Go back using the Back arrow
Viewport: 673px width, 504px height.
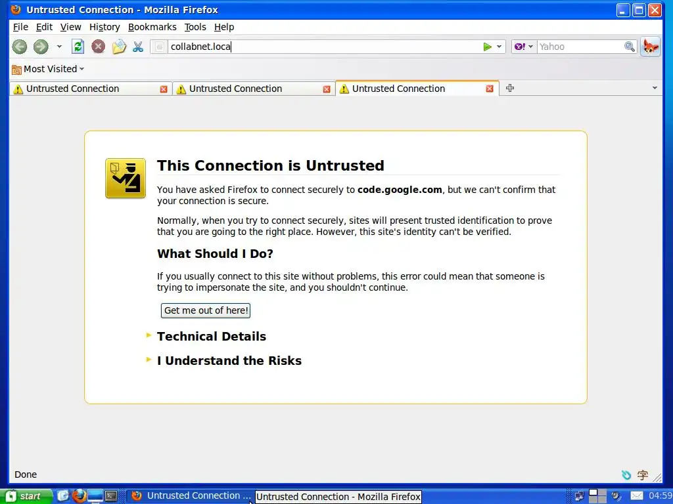point(19,47)
